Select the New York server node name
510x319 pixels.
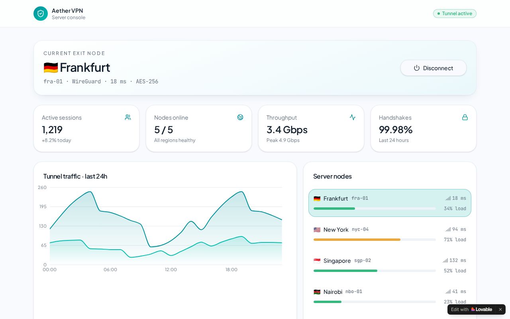coord(336,230)
